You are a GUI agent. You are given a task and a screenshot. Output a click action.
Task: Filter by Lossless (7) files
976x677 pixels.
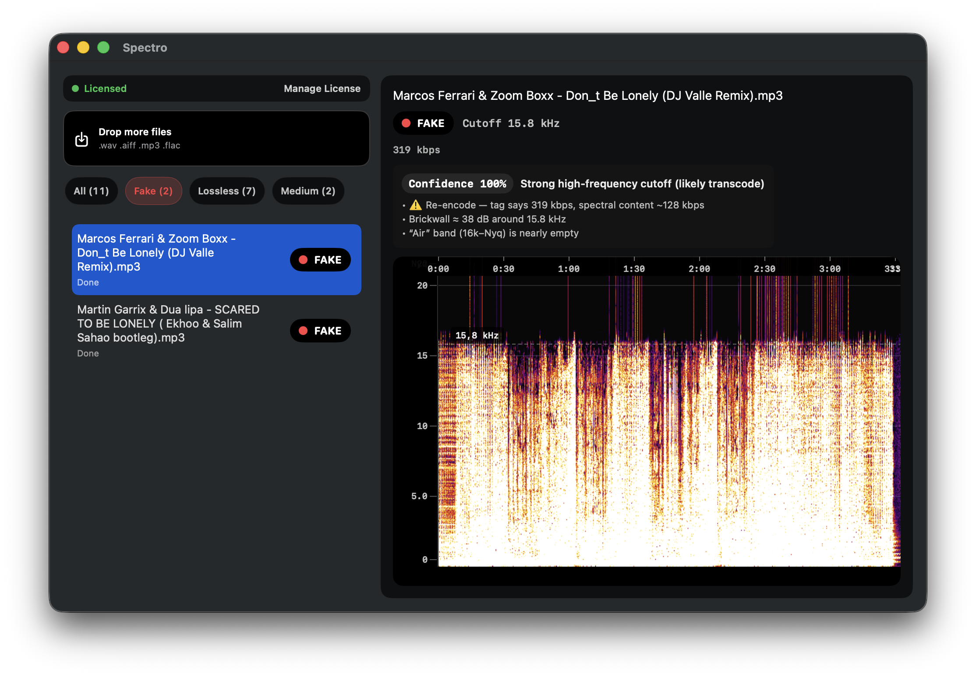[x=226, y=191]
